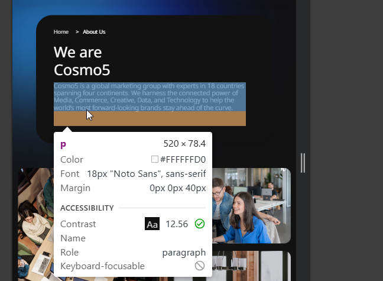Click the About Us breadcrumb
The height and width of the screenshot is (281, 383).
coord(94,32)
